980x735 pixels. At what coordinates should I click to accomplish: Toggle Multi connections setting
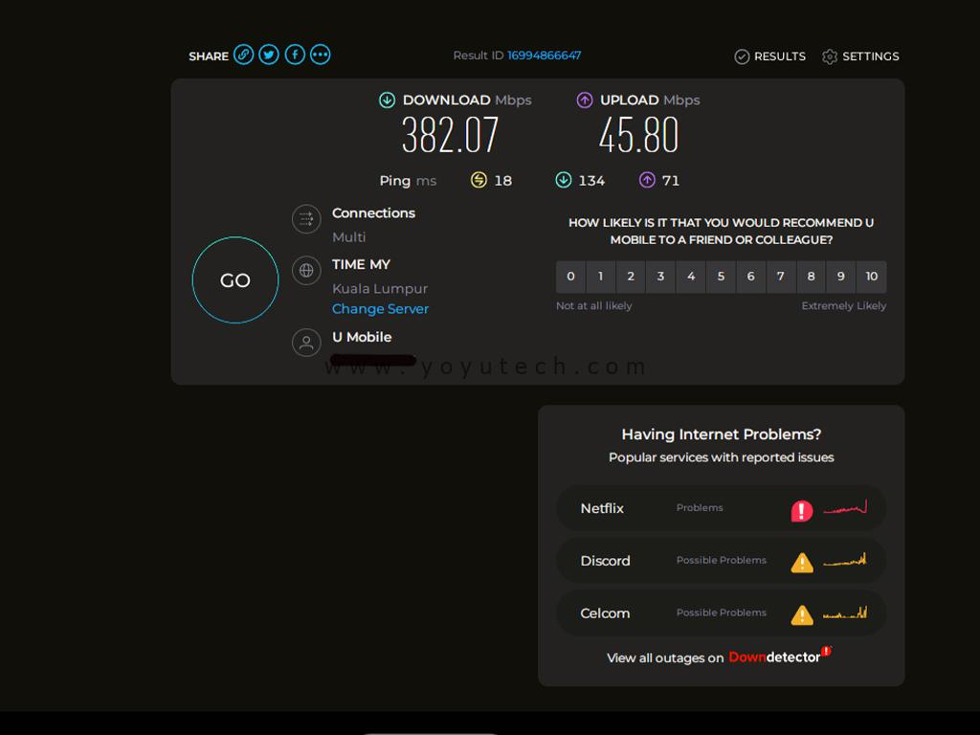348,237
